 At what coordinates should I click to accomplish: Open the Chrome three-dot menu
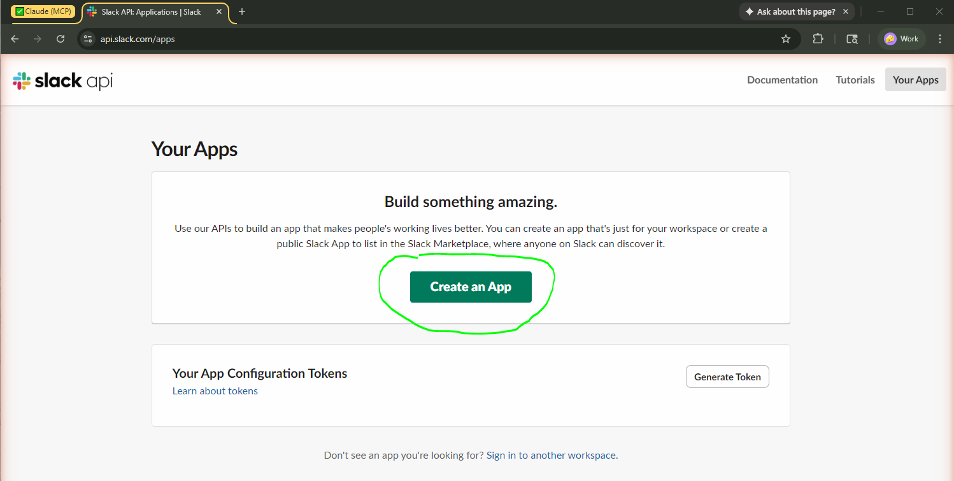tap(940, 39)
